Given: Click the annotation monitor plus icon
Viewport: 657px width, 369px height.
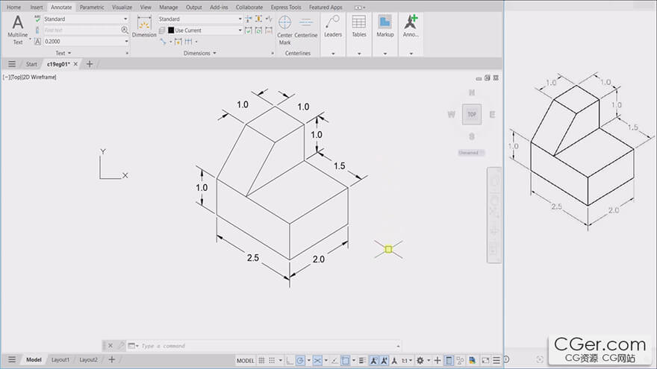Looking at the screenshot, I should point(437,360).
